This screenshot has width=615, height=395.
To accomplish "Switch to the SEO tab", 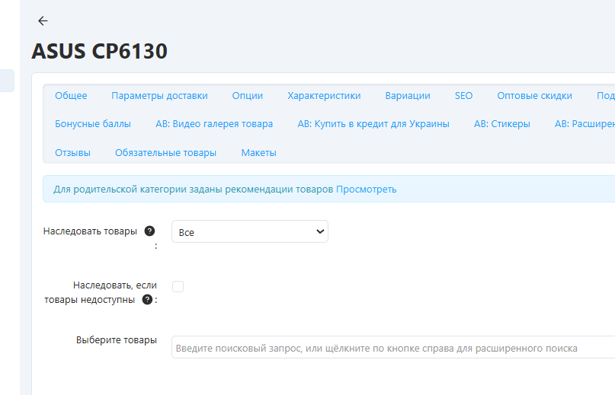I will click(463, 96).
